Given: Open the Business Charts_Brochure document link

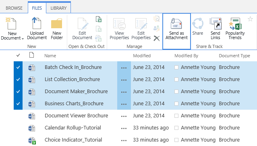Looking at the screenshot, I should point(74,104).
